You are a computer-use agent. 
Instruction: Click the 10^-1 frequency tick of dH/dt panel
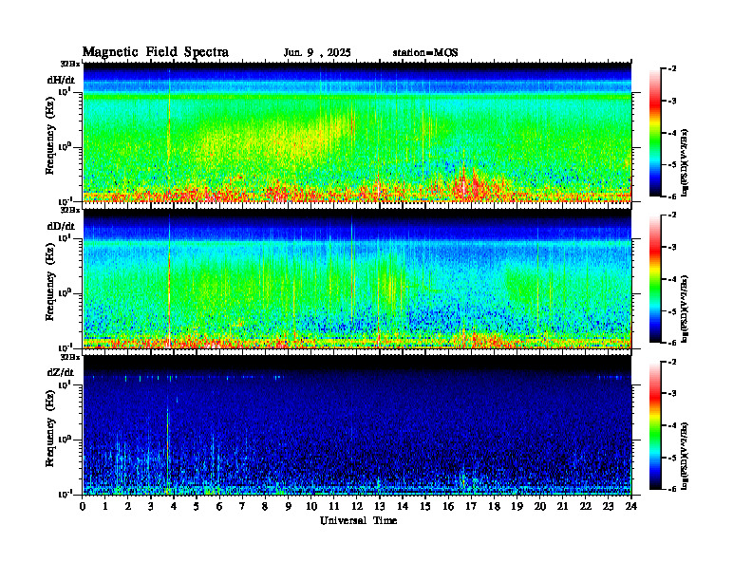(66, 201)
